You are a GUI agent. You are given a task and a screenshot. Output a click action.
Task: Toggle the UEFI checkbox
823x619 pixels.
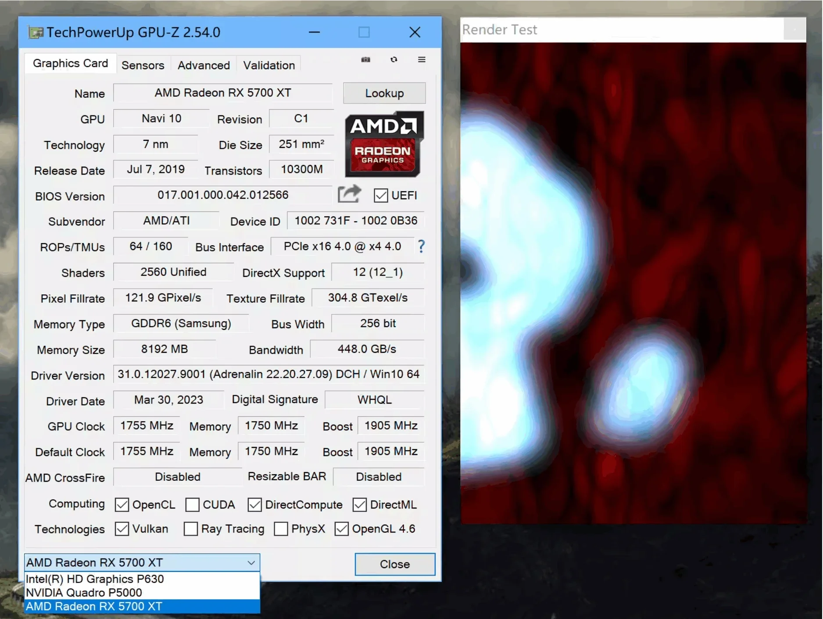point(381,196)
